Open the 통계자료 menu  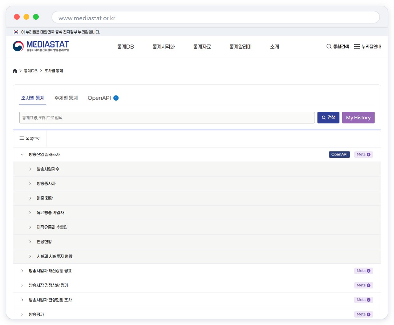(202, 47)
